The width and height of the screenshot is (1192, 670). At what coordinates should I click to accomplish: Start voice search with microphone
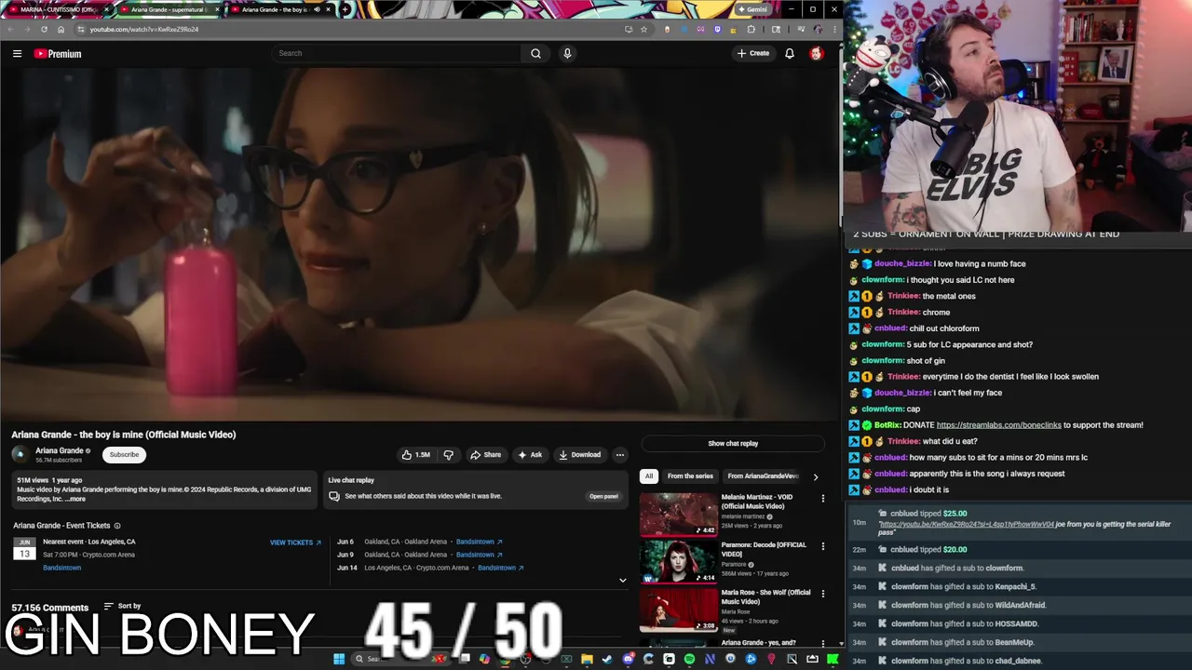[567, 53]
